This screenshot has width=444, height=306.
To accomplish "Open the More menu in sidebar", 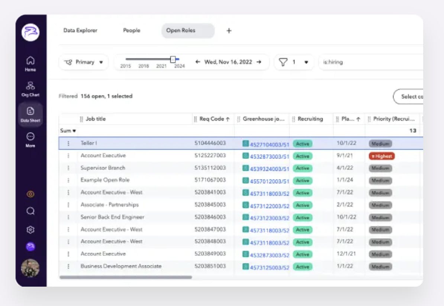I will [x=30, y=140].
